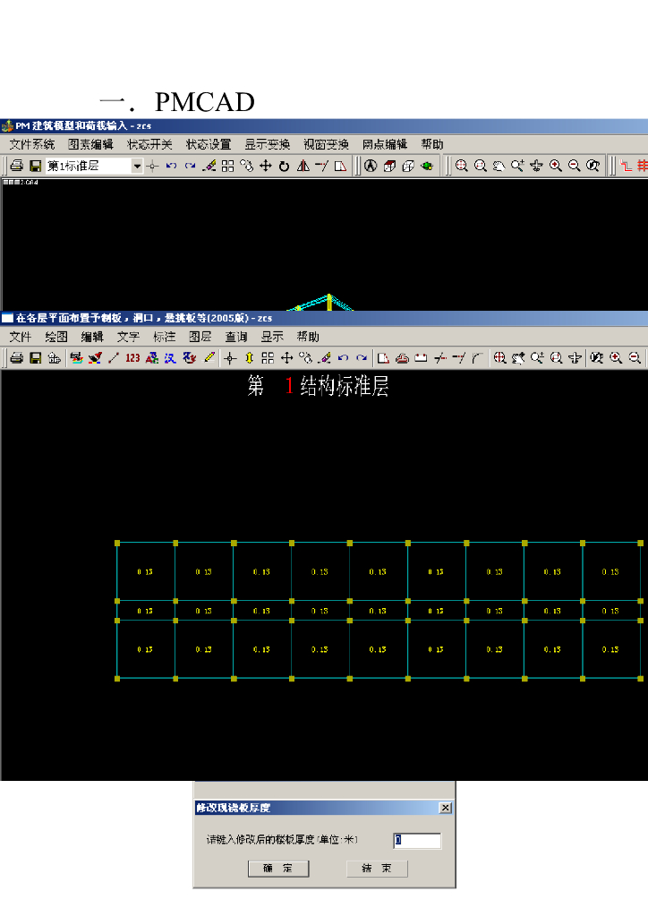Open 帮助 menu in slab layout window
The image size is (648, 917).
point(308,337)
